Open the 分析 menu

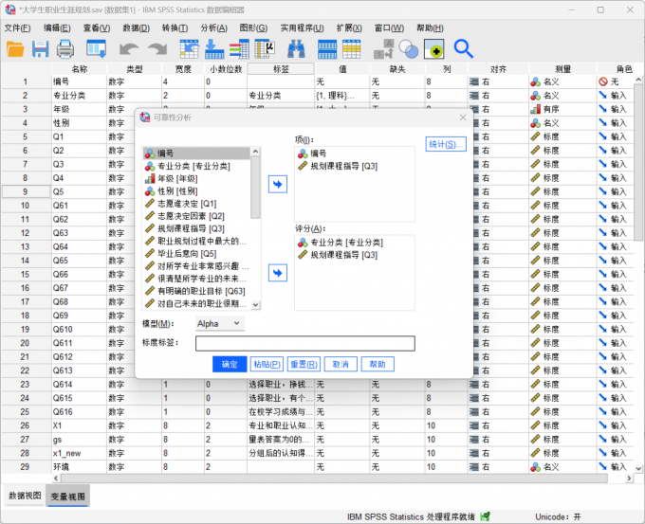tap(214, 27)
